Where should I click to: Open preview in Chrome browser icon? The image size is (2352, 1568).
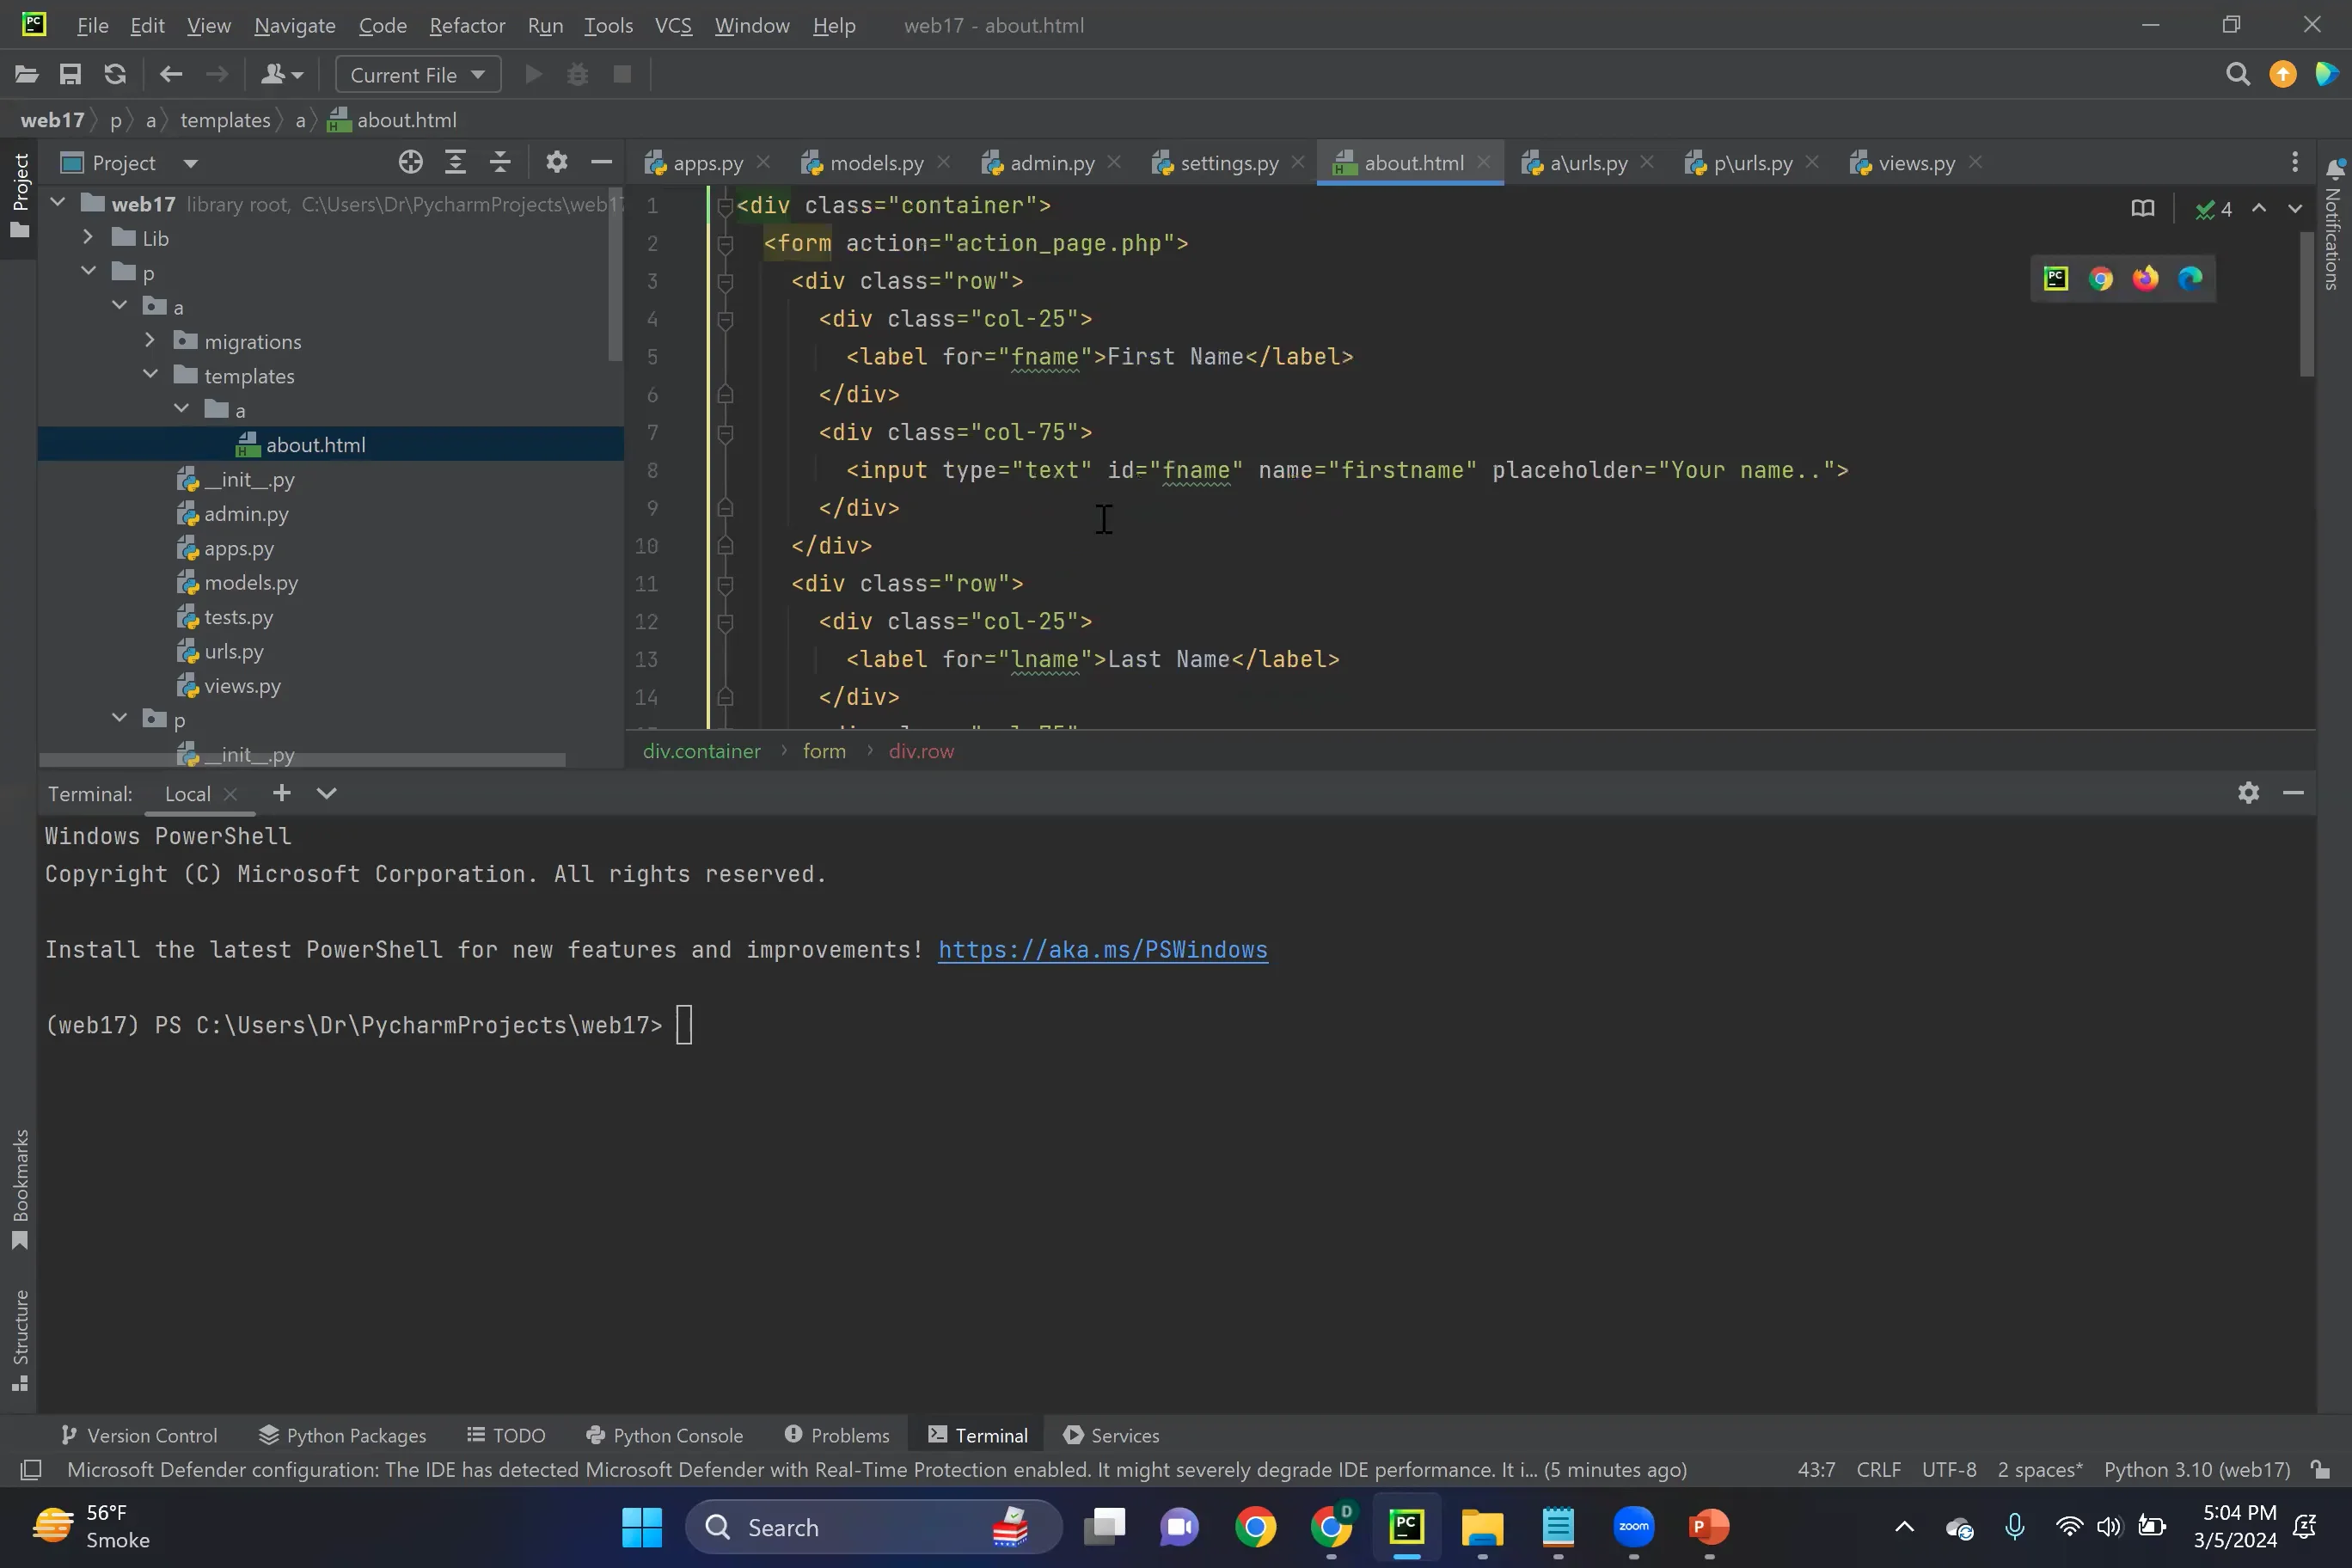pyautogui.click(x=2100, y=279)
